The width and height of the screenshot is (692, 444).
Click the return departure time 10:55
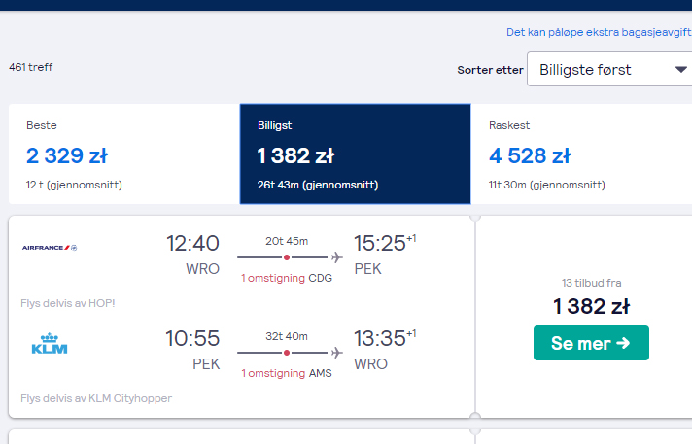pyautogui.click(x=192, y=338)
